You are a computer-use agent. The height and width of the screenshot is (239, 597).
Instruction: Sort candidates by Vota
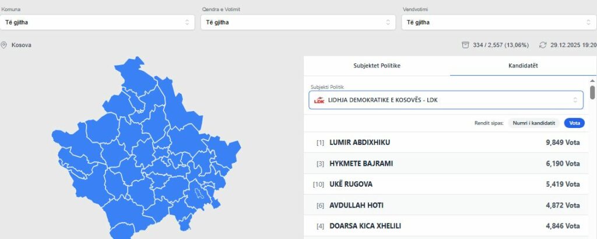(574, 123)
